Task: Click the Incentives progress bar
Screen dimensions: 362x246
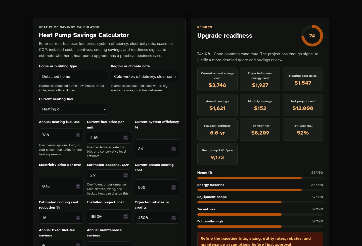Action: [260, 215]
